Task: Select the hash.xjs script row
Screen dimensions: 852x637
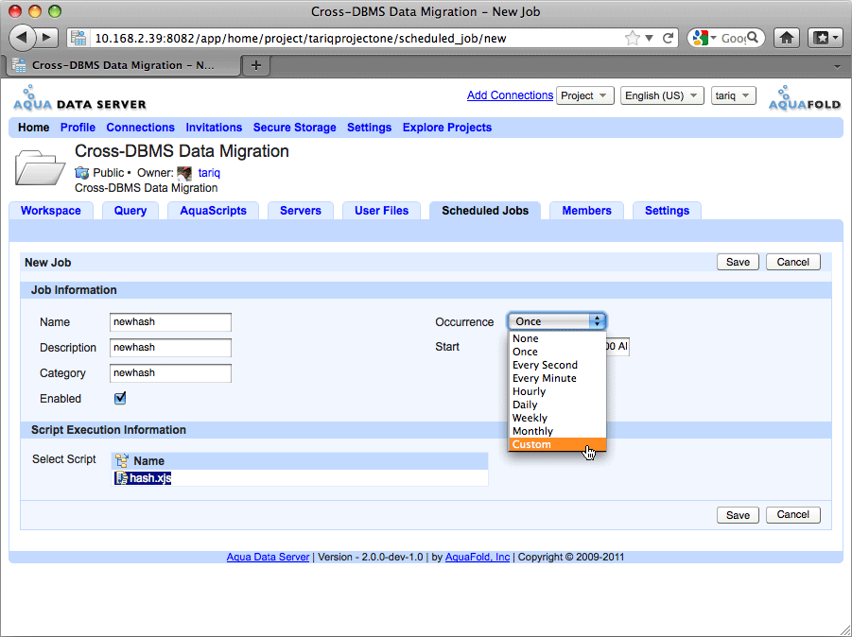Action: (300, 478)
